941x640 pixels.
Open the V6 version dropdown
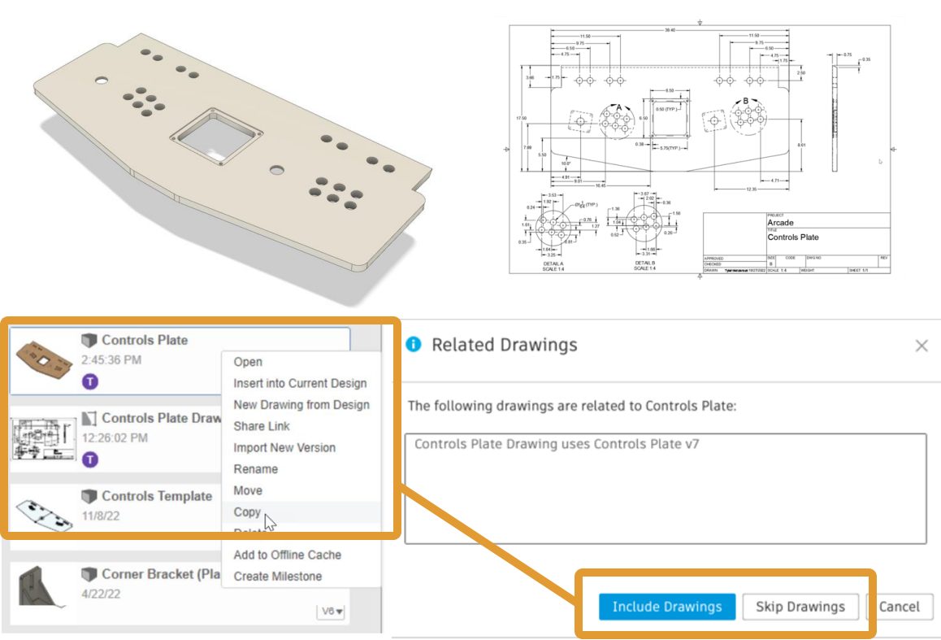(332, 612)
